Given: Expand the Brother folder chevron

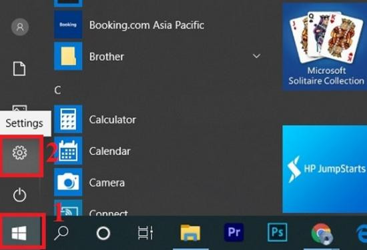Looking at the screenshot, I should pyautogui.click(x=256, y=56).
